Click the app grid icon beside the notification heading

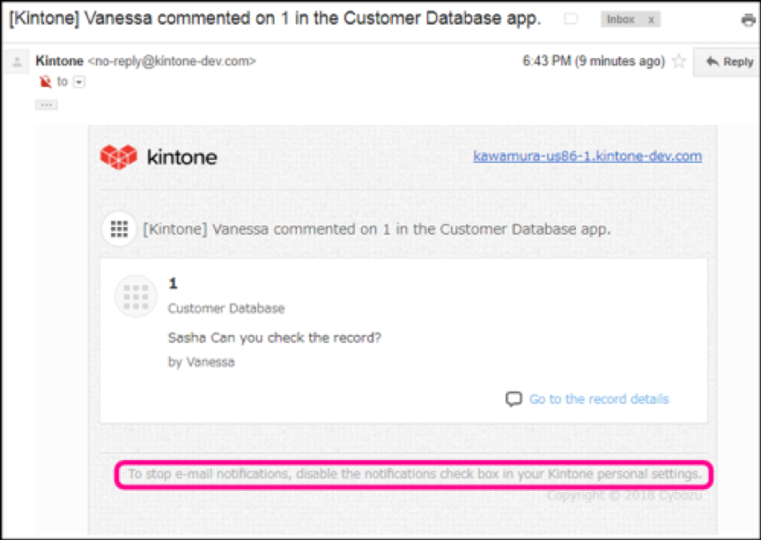(x=118, y=229)
